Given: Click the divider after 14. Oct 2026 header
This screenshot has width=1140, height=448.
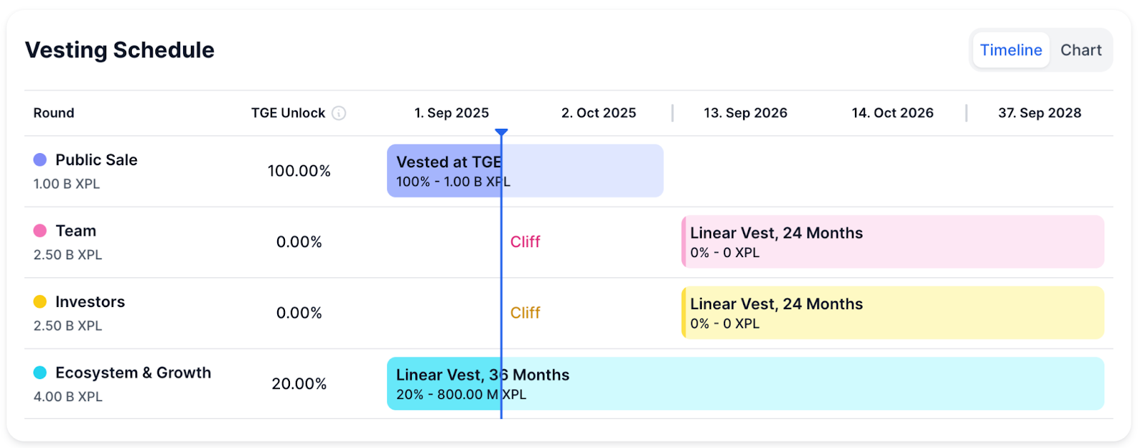Looking at the screenshot, I should tap(965, 113).
